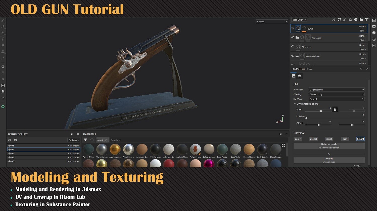Screen dimensions: 377x211
Task: Select the Material picker eyedropper
Action: [3, 58]
